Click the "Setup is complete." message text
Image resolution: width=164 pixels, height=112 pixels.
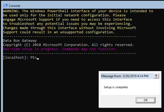pos(116,87)
